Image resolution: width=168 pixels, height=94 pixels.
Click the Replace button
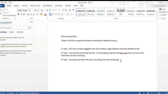point(163,12)
